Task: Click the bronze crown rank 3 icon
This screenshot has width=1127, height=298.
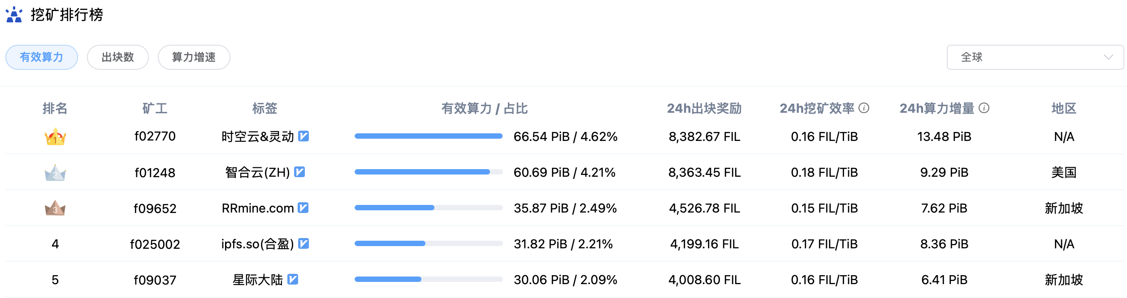Action: point(55,208)
